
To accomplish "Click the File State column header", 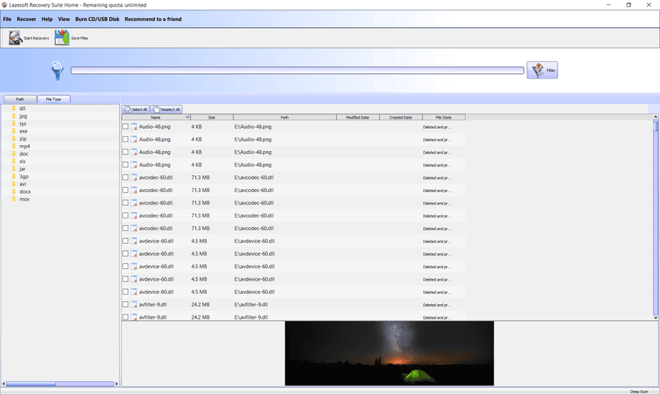I will [444, 117].
